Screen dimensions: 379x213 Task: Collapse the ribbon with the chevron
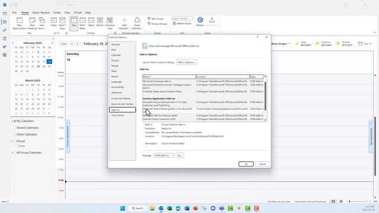click(374, 33)
